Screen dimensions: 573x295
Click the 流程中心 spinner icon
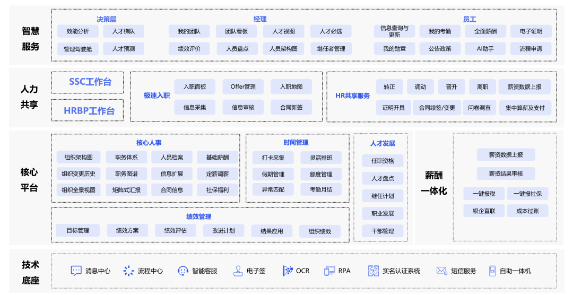[128, 271]
